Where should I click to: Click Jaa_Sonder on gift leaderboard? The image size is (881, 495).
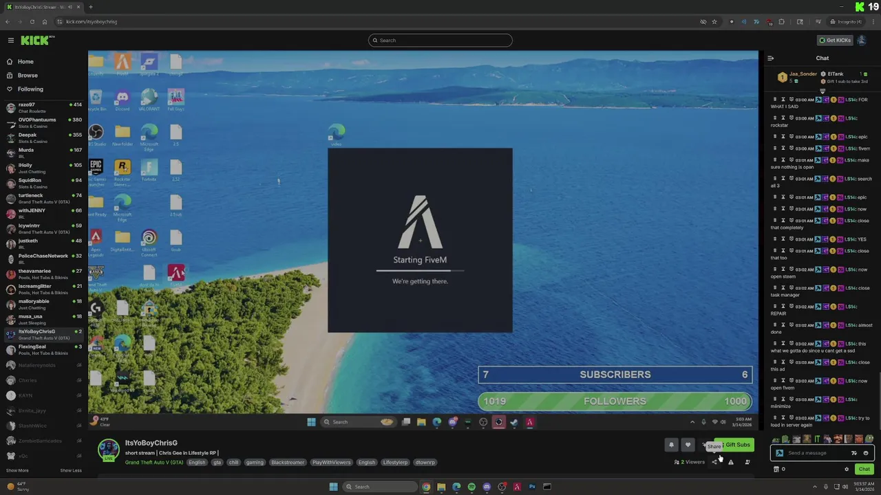pos(803,74)
